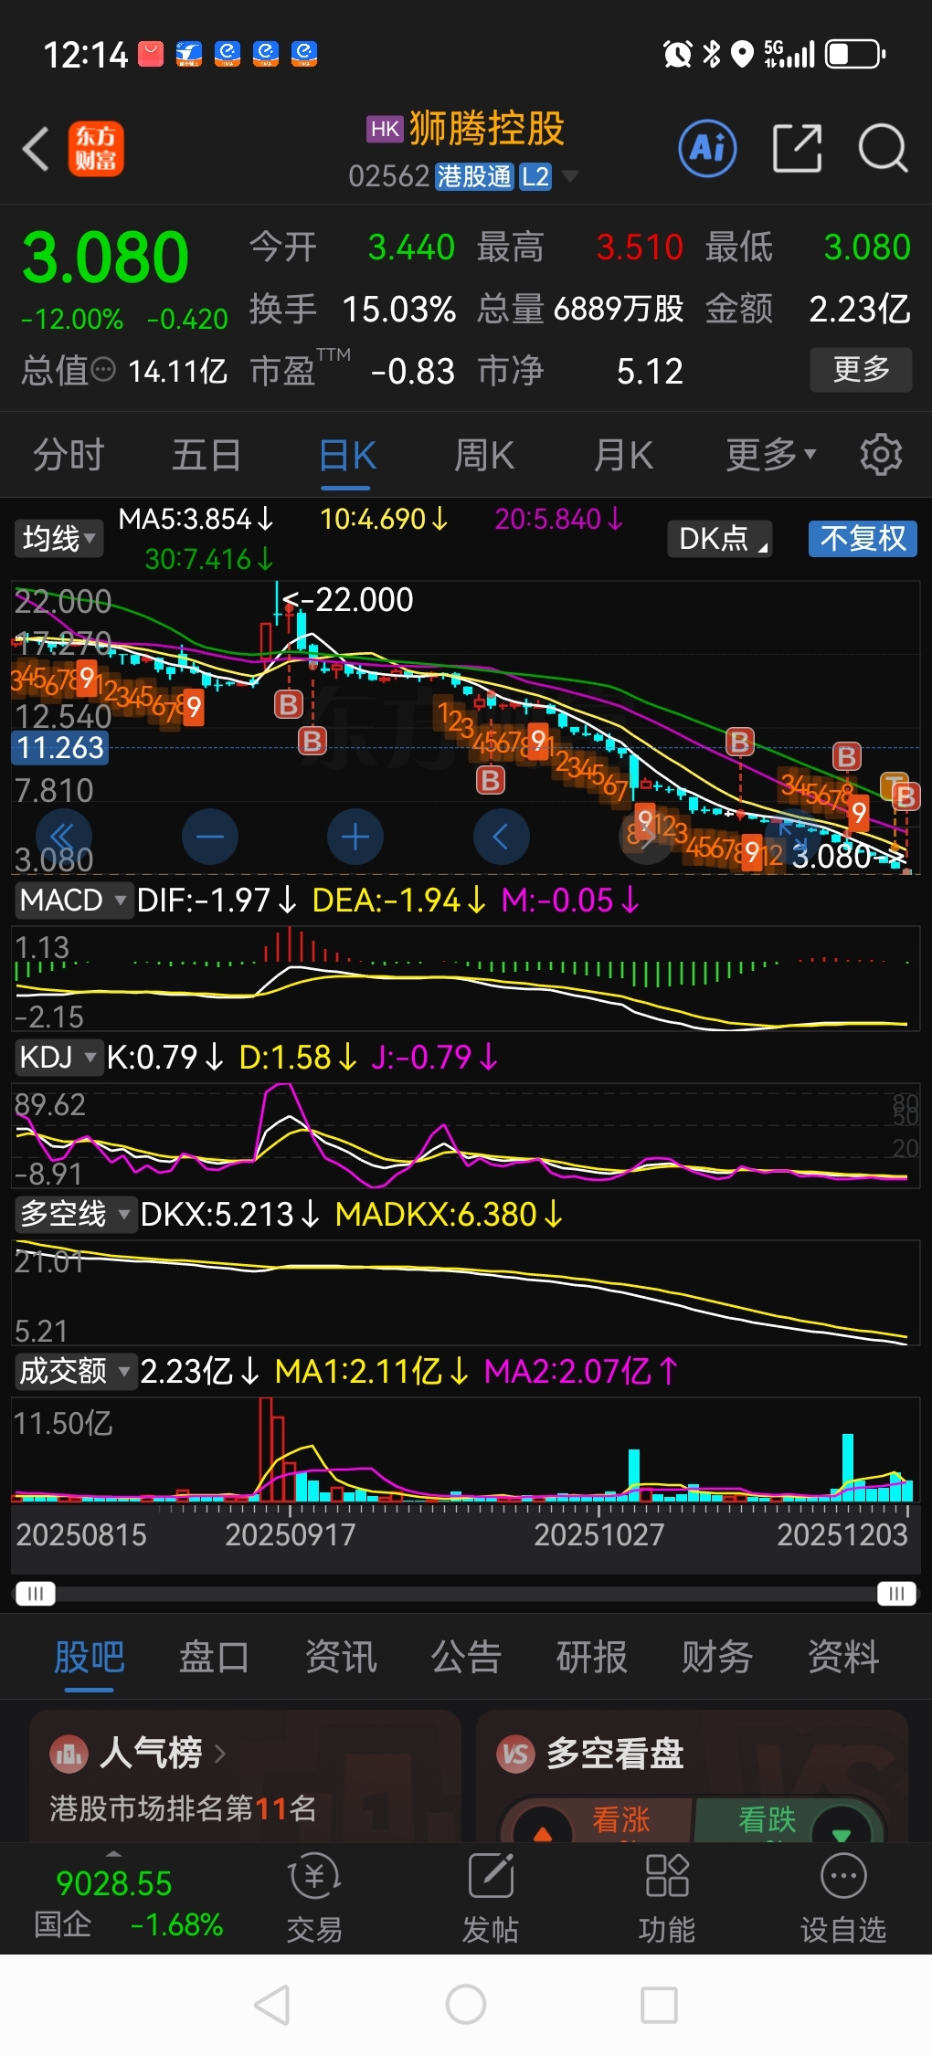Tap the MACD histogram chart

coord(464,978)
